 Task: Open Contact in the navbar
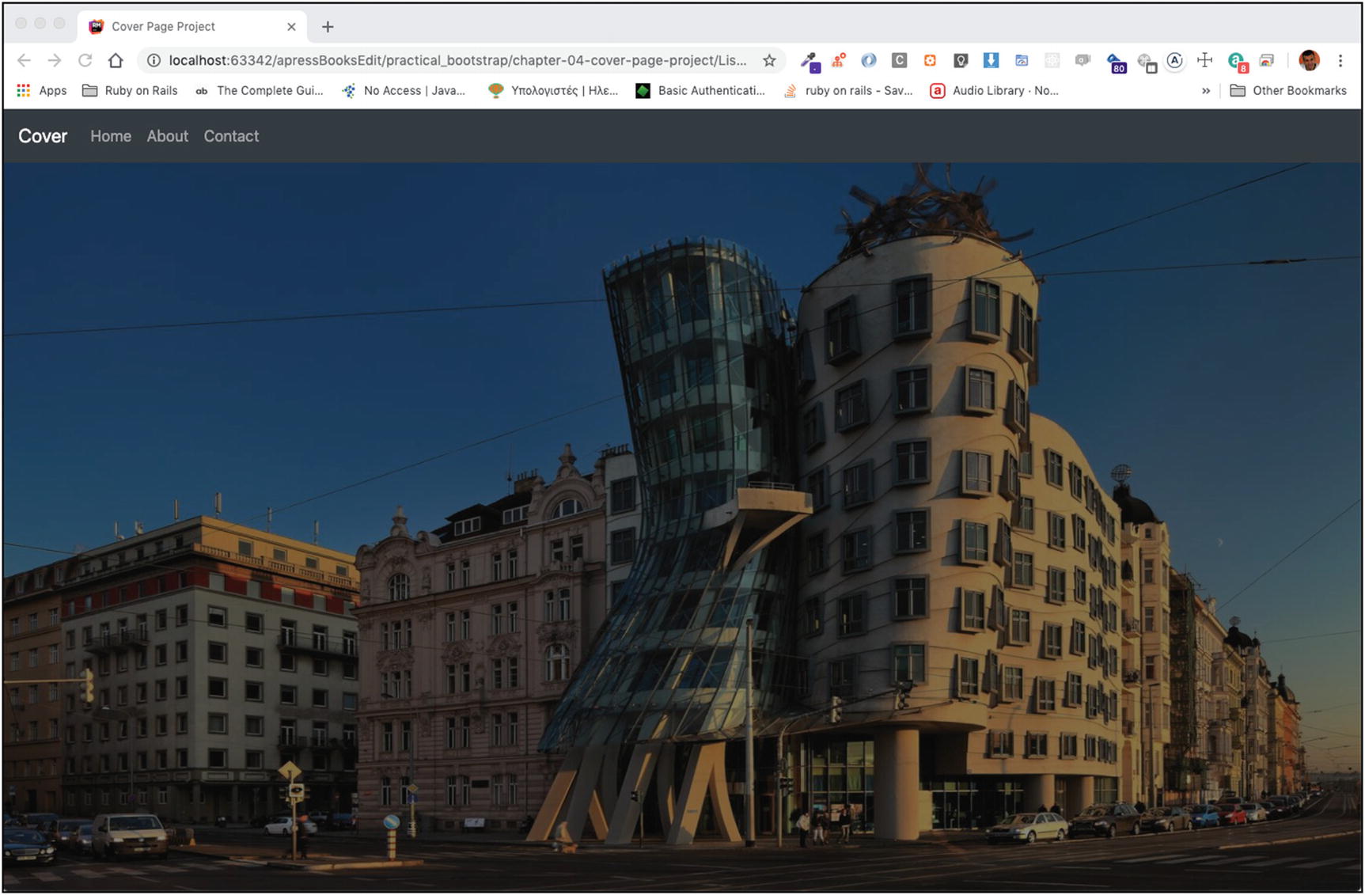coord(231,136)
